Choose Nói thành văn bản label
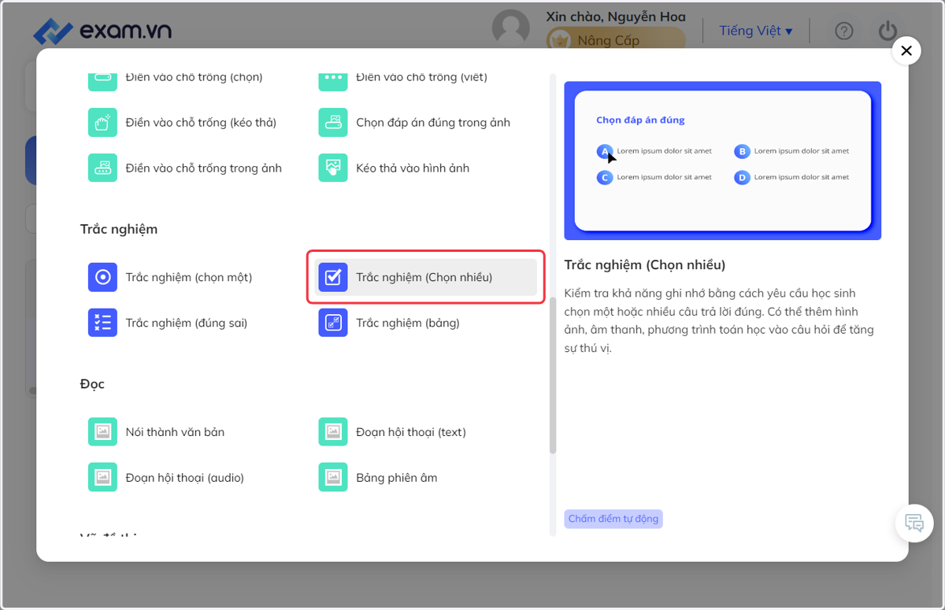 [x=175, y=432]
